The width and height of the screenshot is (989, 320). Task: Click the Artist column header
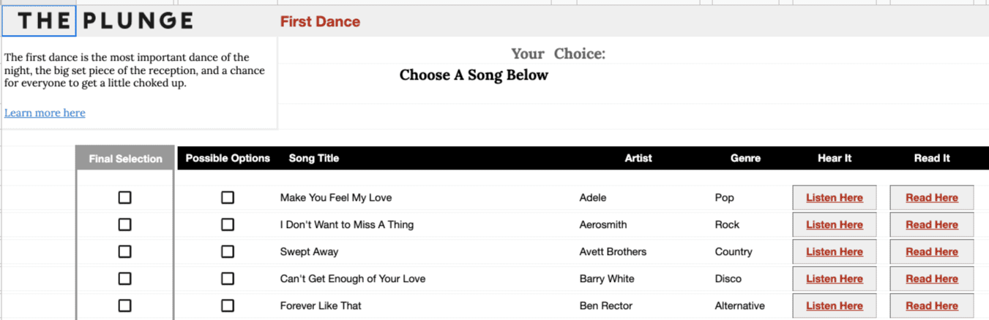coord(638,158)
